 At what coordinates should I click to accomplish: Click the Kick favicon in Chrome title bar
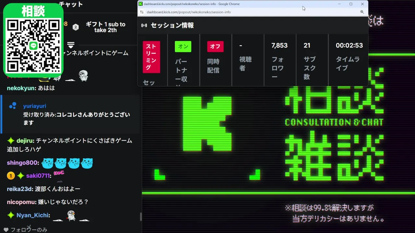click(x=140, y=4)
